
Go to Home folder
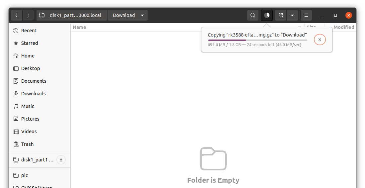39,56
